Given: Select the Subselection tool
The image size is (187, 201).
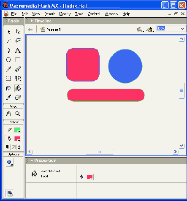Looking at the screenshot, I should 18,32.
